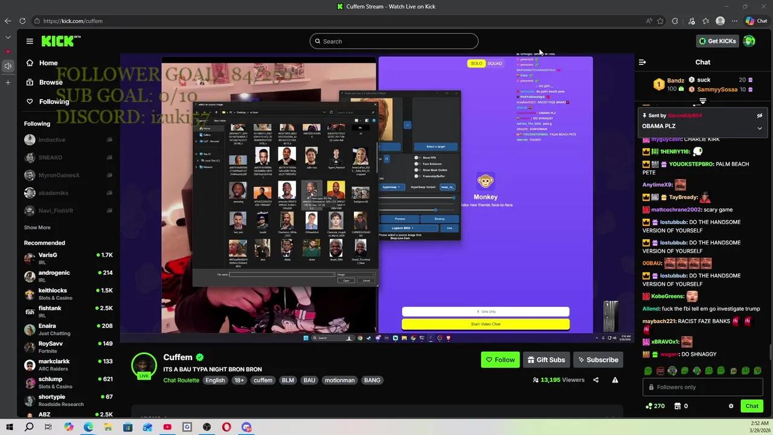
Task: Collapse the chat panel using arrow icon
Action: (643, 62)
